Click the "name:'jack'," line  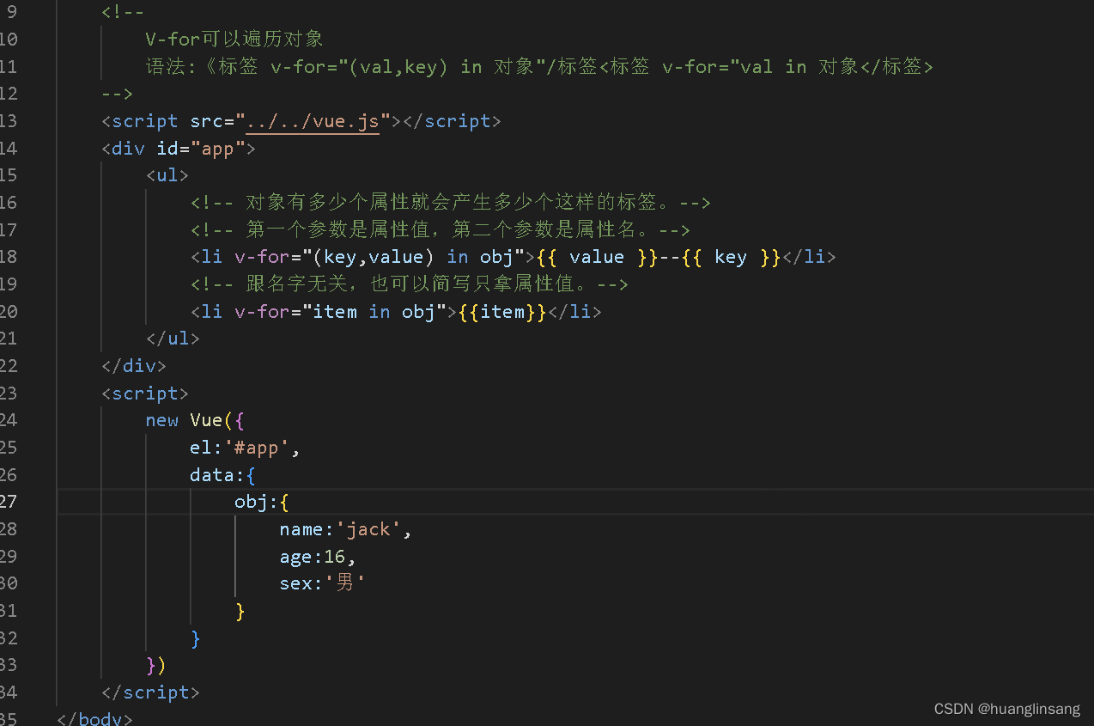coord(346,530)
